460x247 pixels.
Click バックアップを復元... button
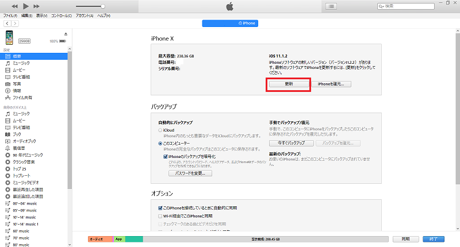(338, 143)
